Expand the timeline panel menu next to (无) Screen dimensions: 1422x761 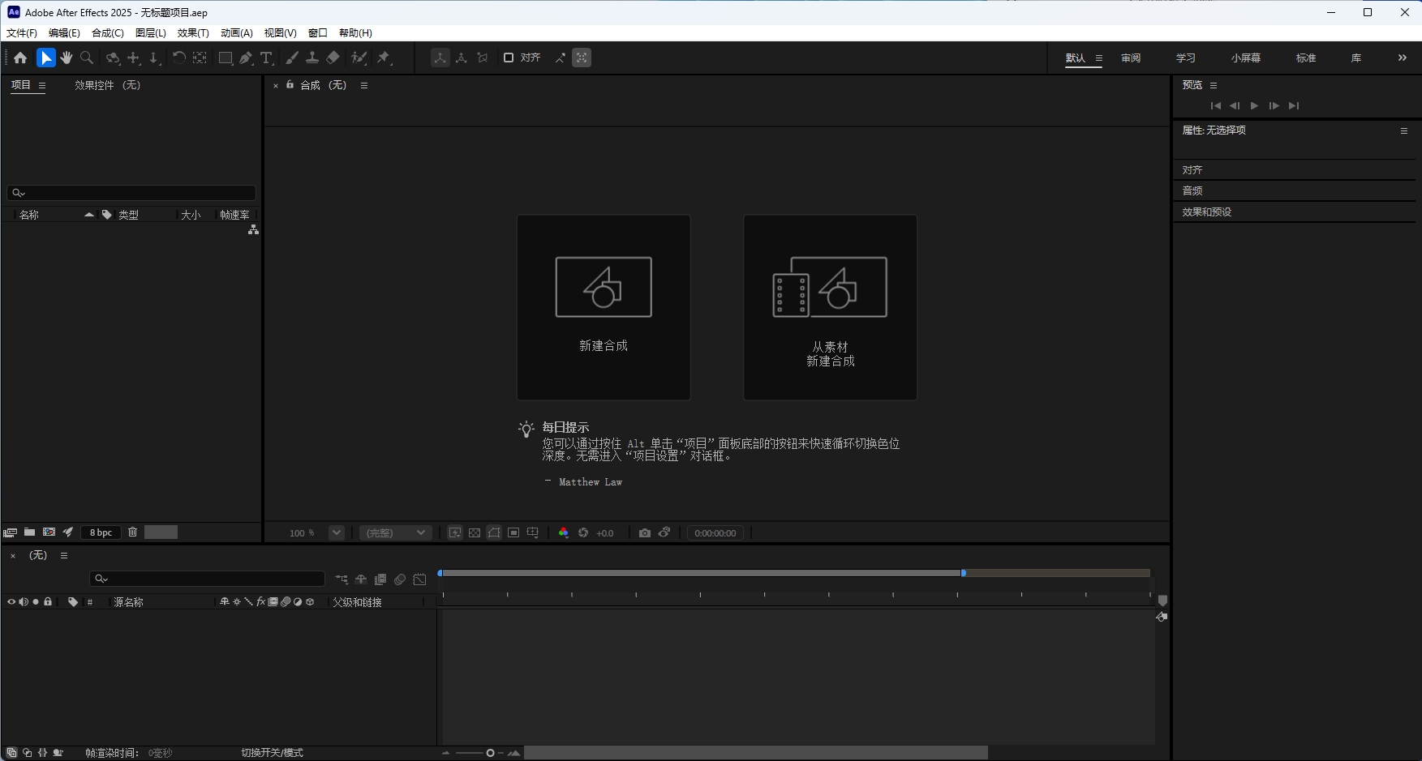pyautogui.click(x=64, y=555)
